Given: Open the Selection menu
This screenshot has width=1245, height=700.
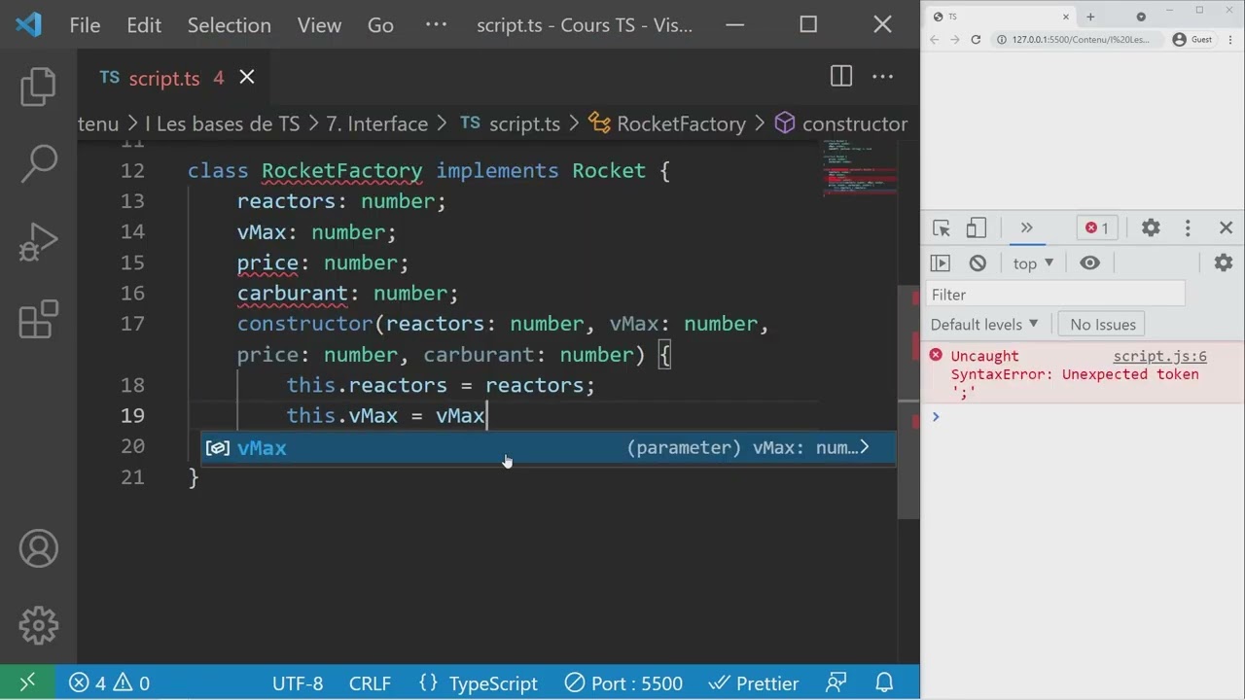Looking at the screenshot, I should tap(230, 25).
